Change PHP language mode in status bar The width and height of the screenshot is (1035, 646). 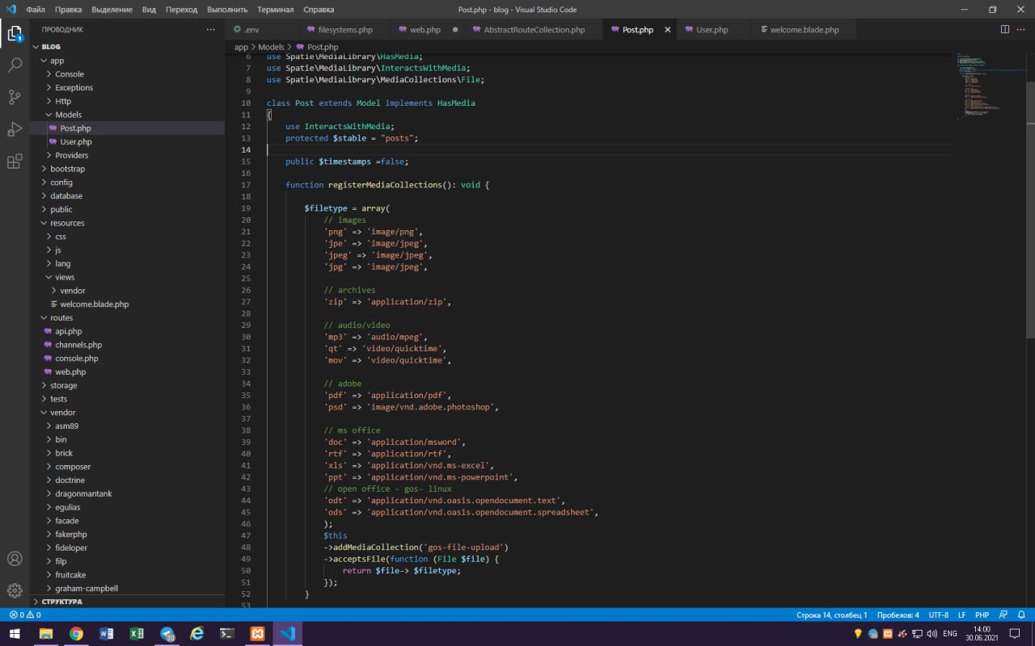point(982,615)
